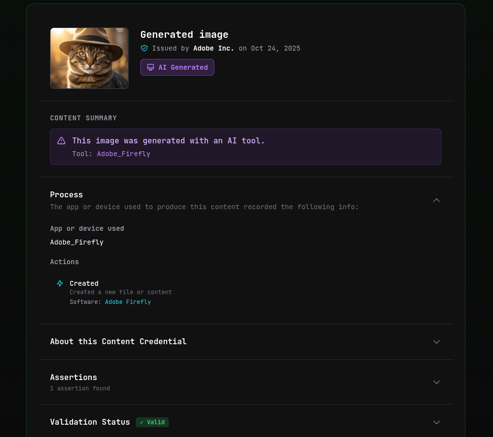
Task: Click the Generated image title
Action: pos(184,34)
